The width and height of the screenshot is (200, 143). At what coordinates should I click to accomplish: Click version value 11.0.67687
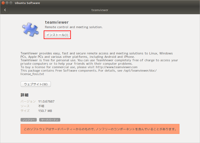[46, 101]
